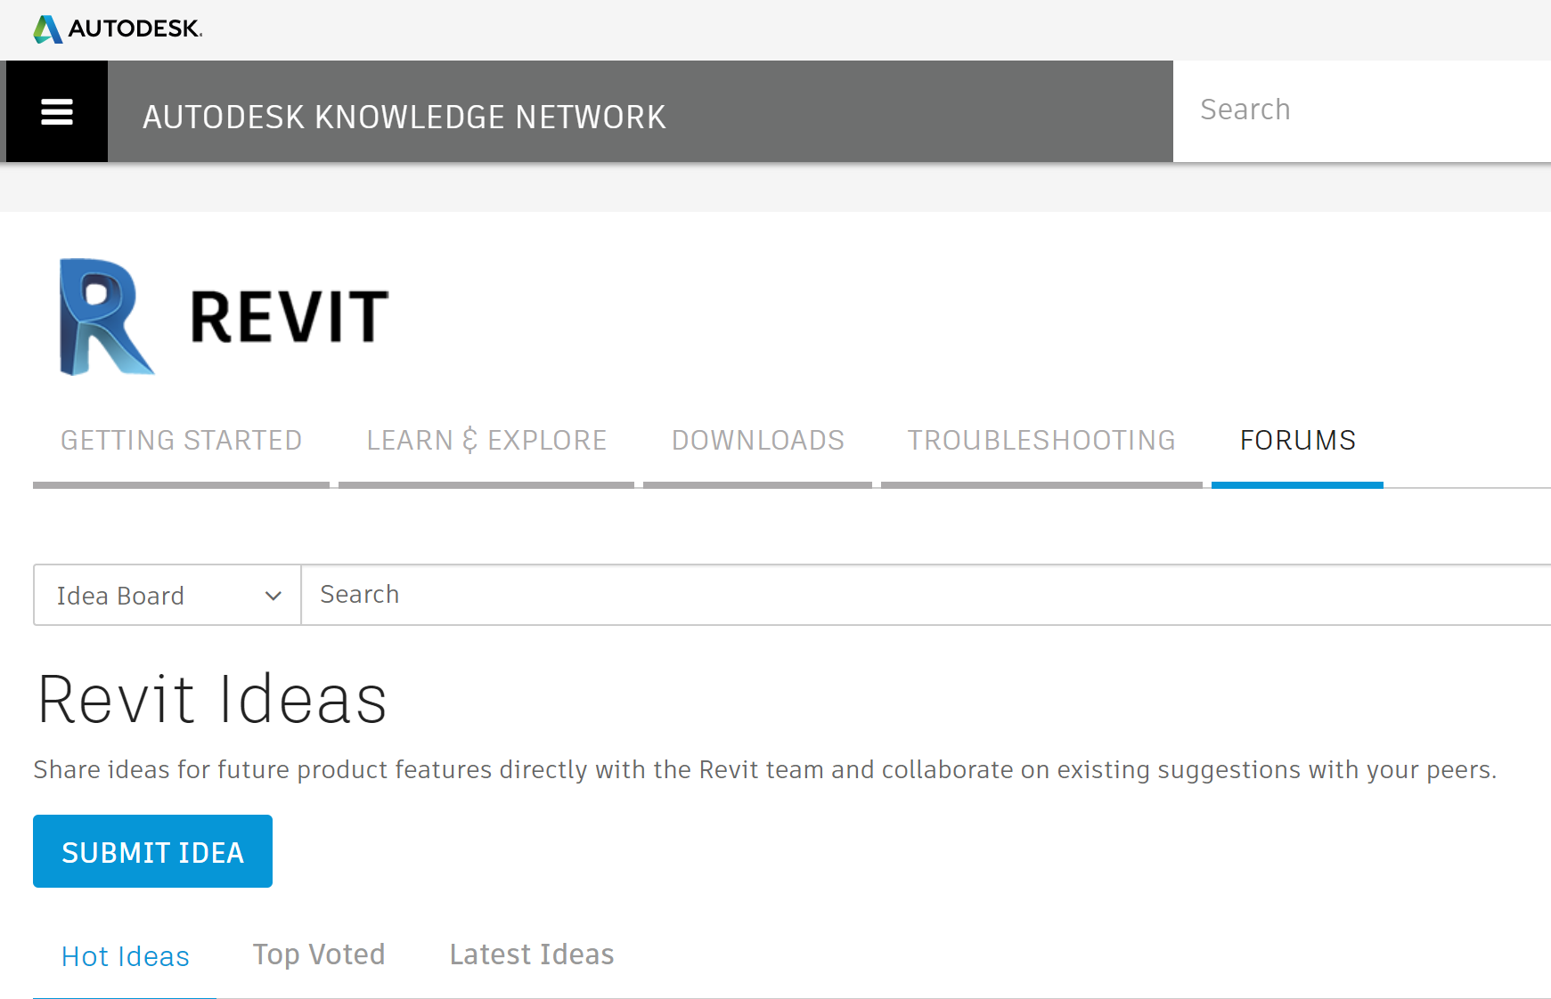Select the Forums tab
Screen dimensions: 1551x999
1297,441
